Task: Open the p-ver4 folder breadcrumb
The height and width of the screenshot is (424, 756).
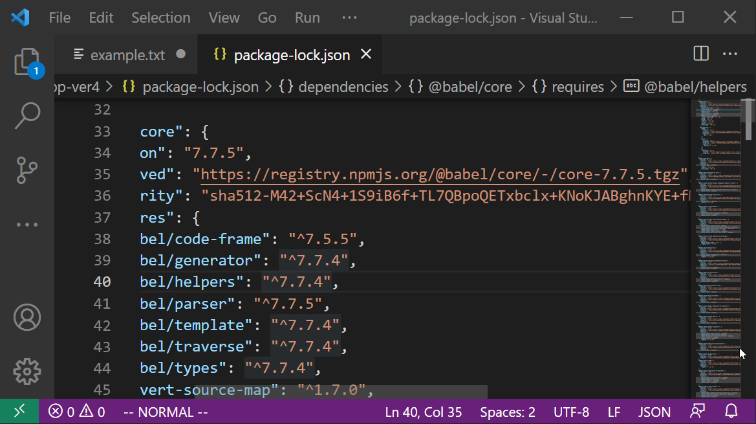Action: [x=77, y=87]
